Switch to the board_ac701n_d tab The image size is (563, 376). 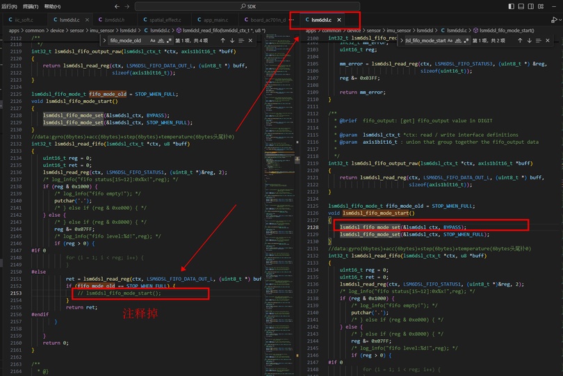265,19
